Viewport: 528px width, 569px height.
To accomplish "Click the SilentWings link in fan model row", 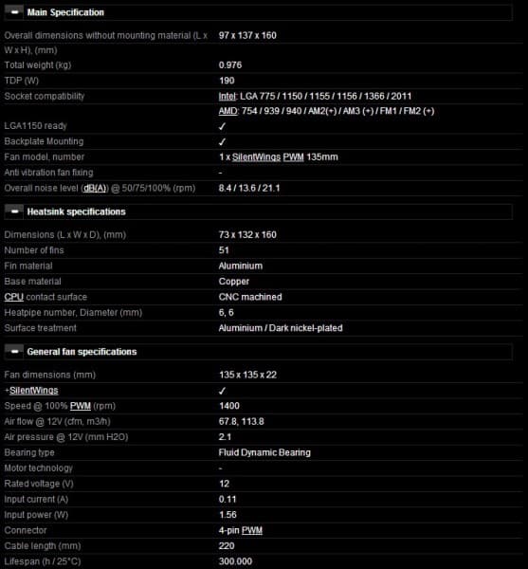I will coord(256,157).
